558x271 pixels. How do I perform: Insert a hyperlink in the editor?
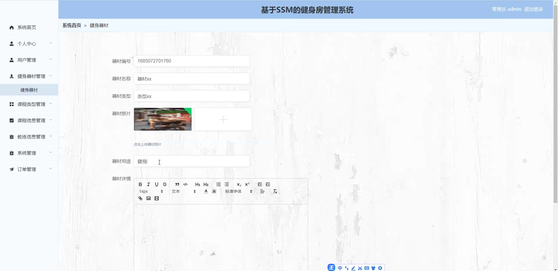pos(140,198)
